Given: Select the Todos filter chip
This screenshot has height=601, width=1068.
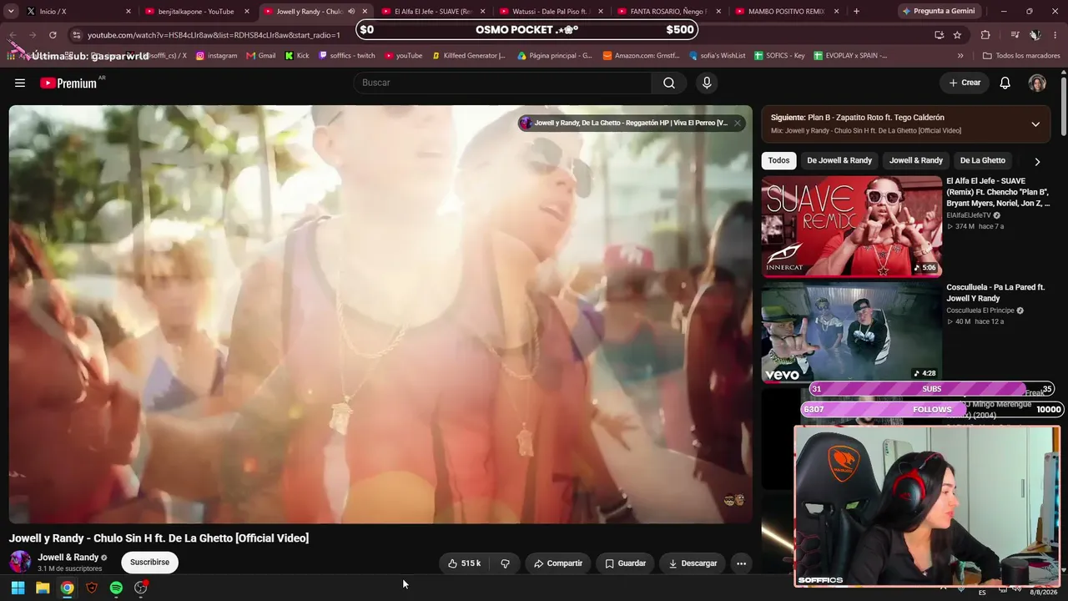Looking at the screenshot, I should [778, 160].
